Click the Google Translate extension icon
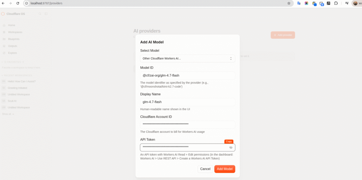Screen dimensions: 362x180 (x=299, y=3)
